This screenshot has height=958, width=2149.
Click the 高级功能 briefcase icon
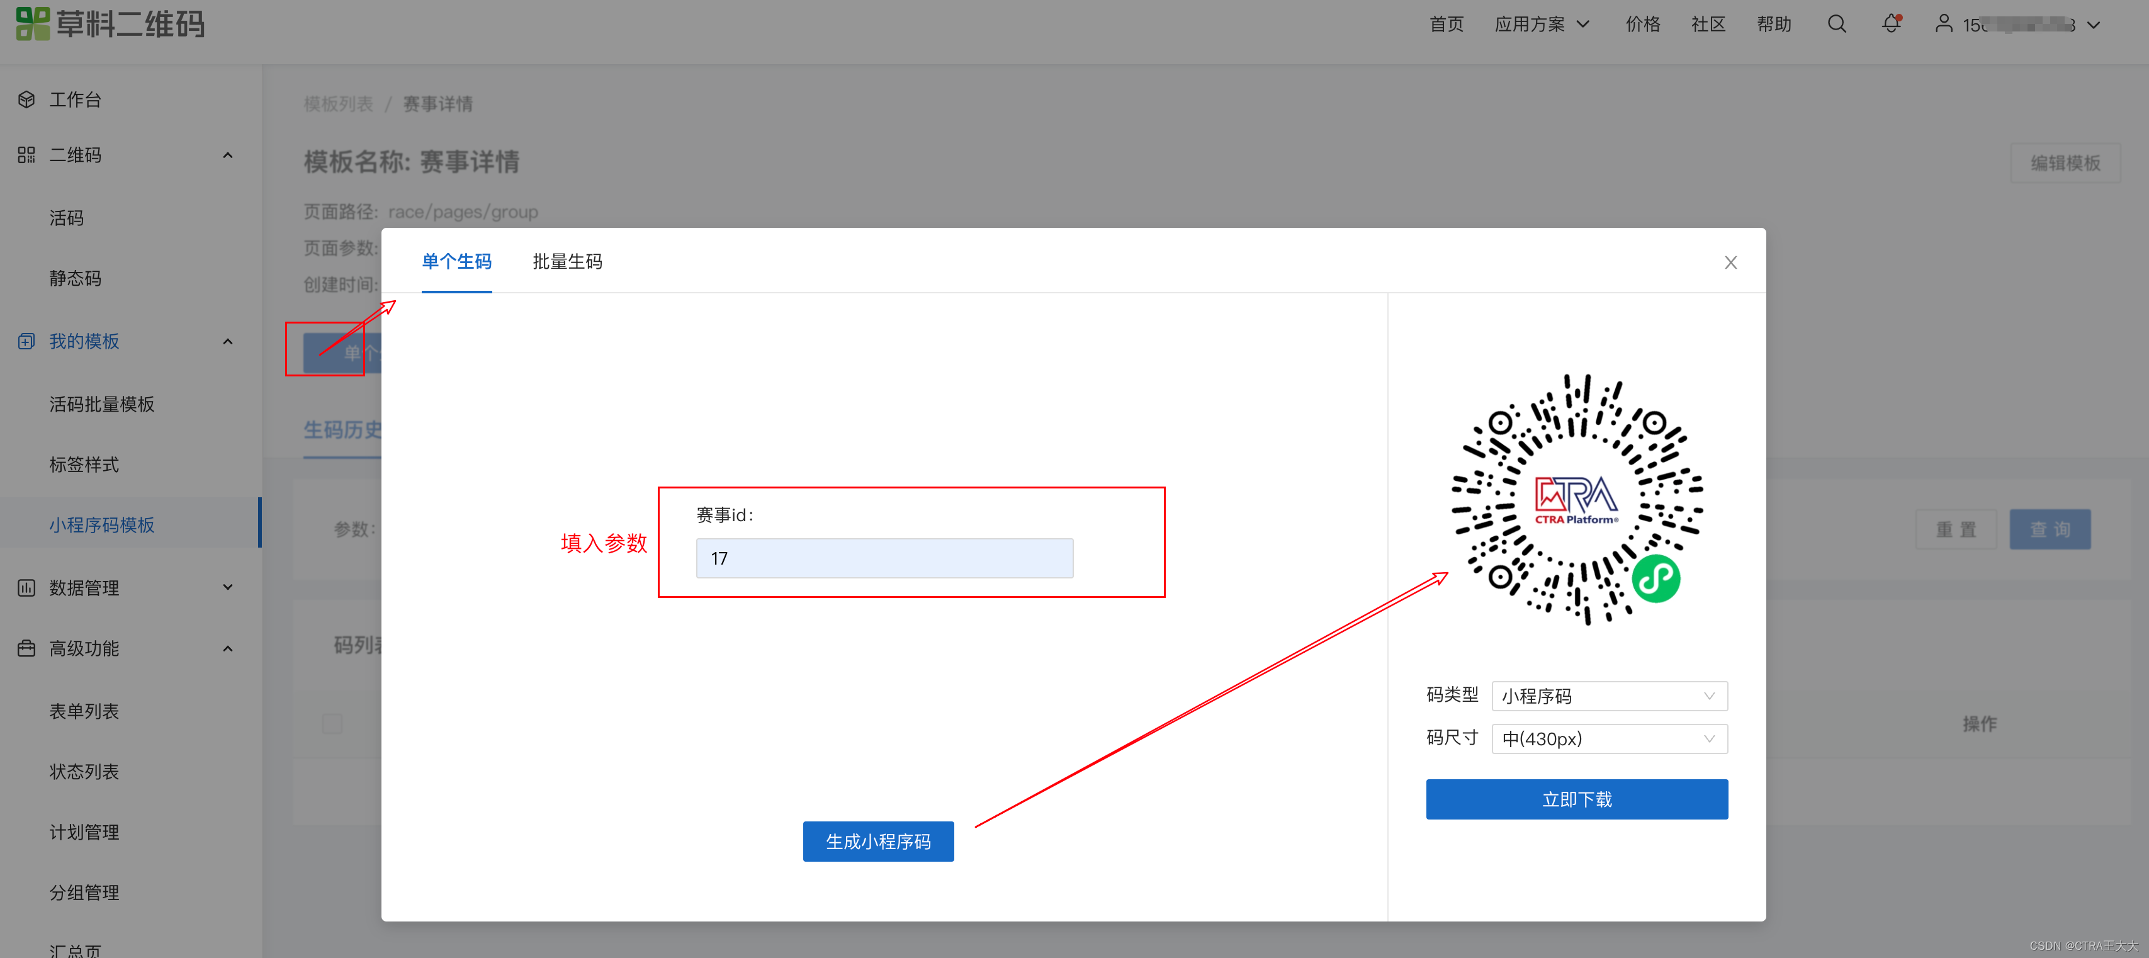tap(26, 648)
